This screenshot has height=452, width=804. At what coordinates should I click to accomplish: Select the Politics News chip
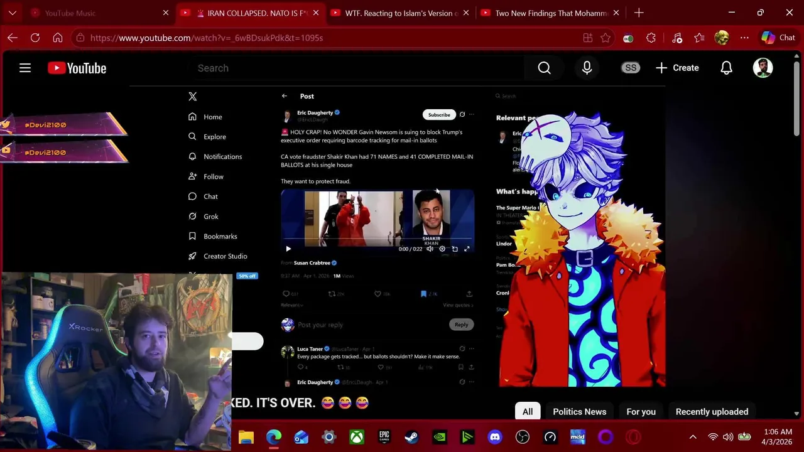[580, 412]
